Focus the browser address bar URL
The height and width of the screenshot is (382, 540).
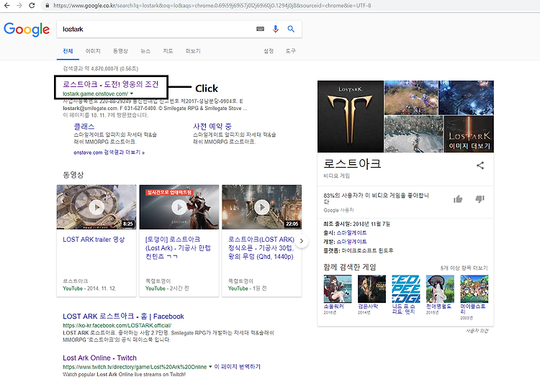[212, 6]
